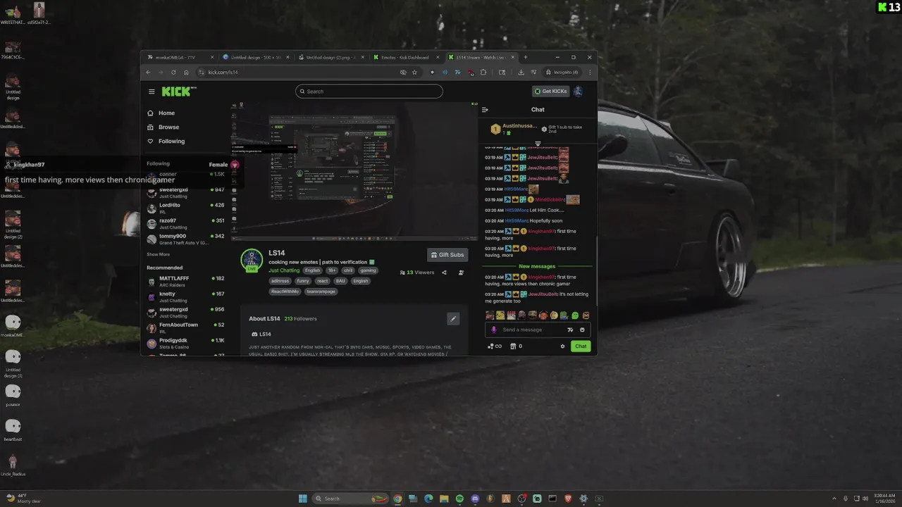
Task: Select the ReactWithMe tag
Action: coord(285,292)
